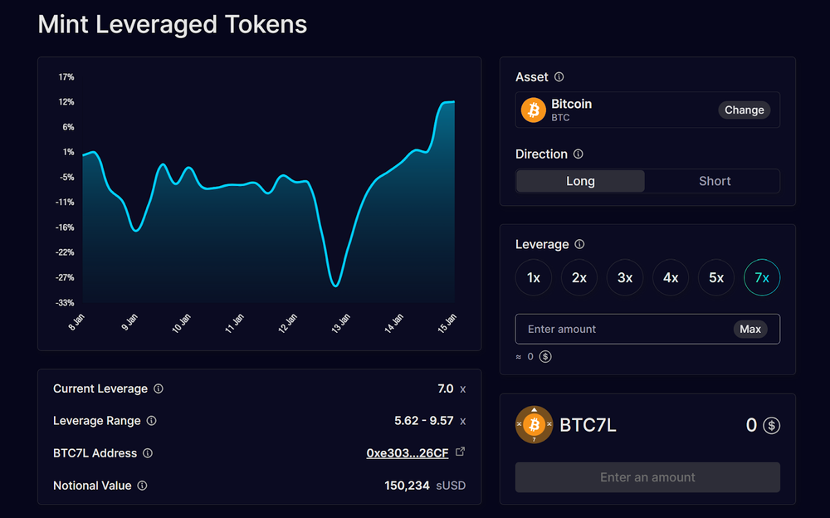Click the Bitcoin asset logo icon
The image size is (830, 518).
[533, 110]
